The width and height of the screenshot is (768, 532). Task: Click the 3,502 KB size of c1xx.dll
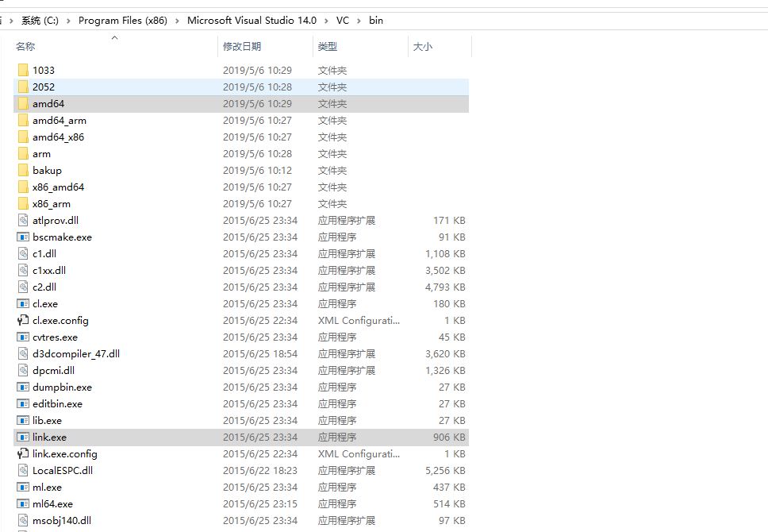[445, 270]
